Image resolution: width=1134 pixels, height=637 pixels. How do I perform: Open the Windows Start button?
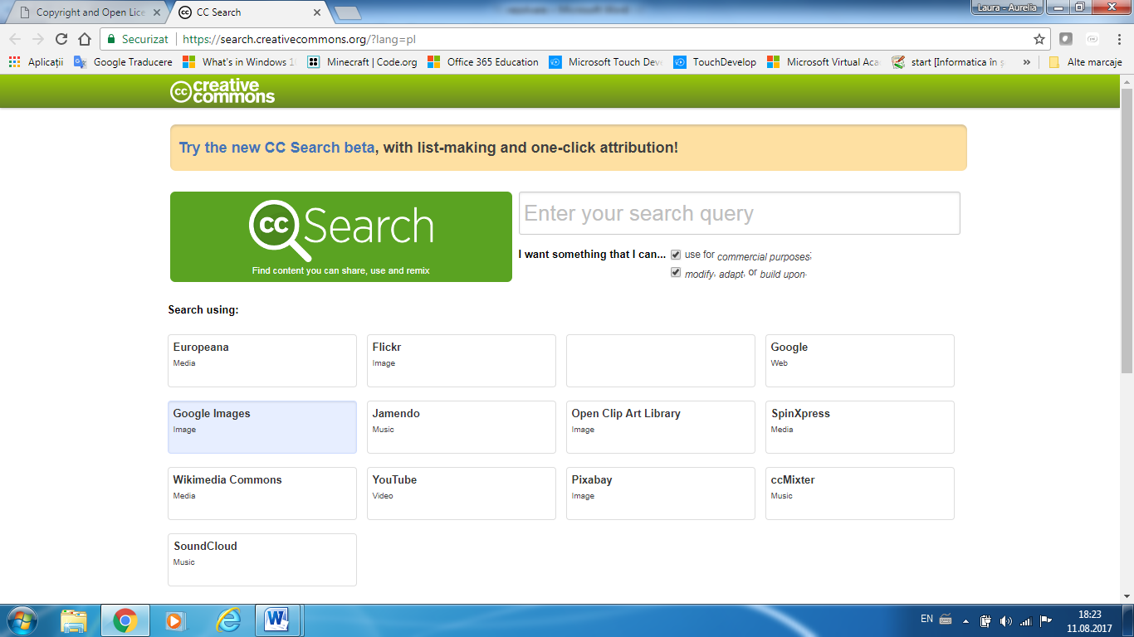coord(21,620)
